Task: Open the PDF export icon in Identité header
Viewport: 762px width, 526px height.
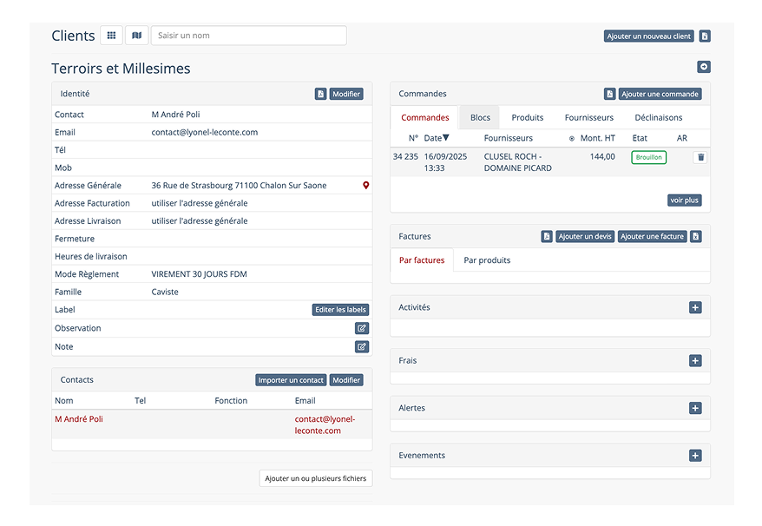Action: (320, 94)
